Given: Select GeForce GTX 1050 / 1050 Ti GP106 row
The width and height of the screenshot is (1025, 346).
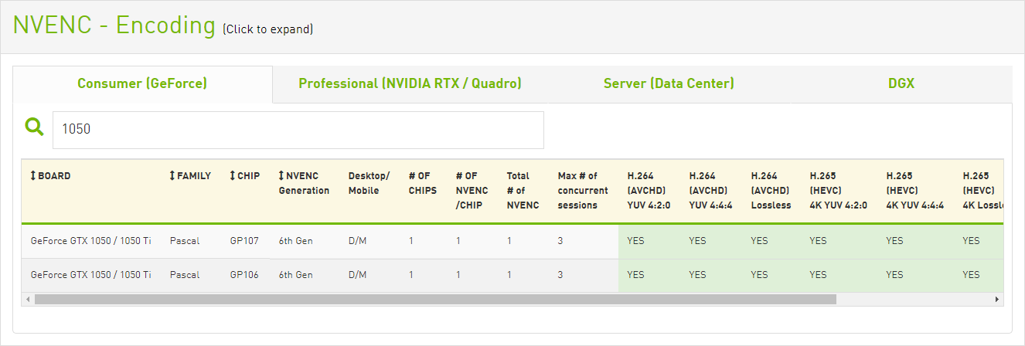Looking at the screenshot, I should pos(512,275).
